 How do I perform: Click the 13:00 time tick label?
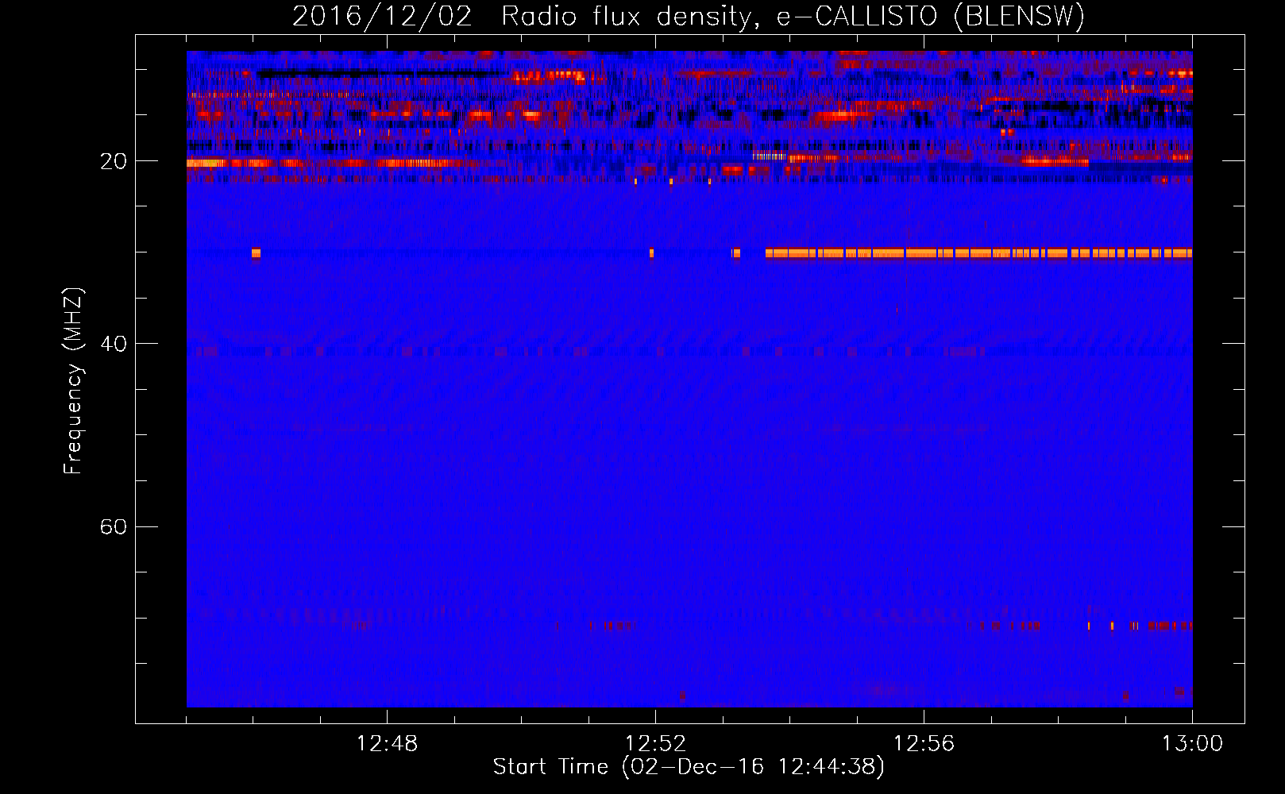[1192, 744]
